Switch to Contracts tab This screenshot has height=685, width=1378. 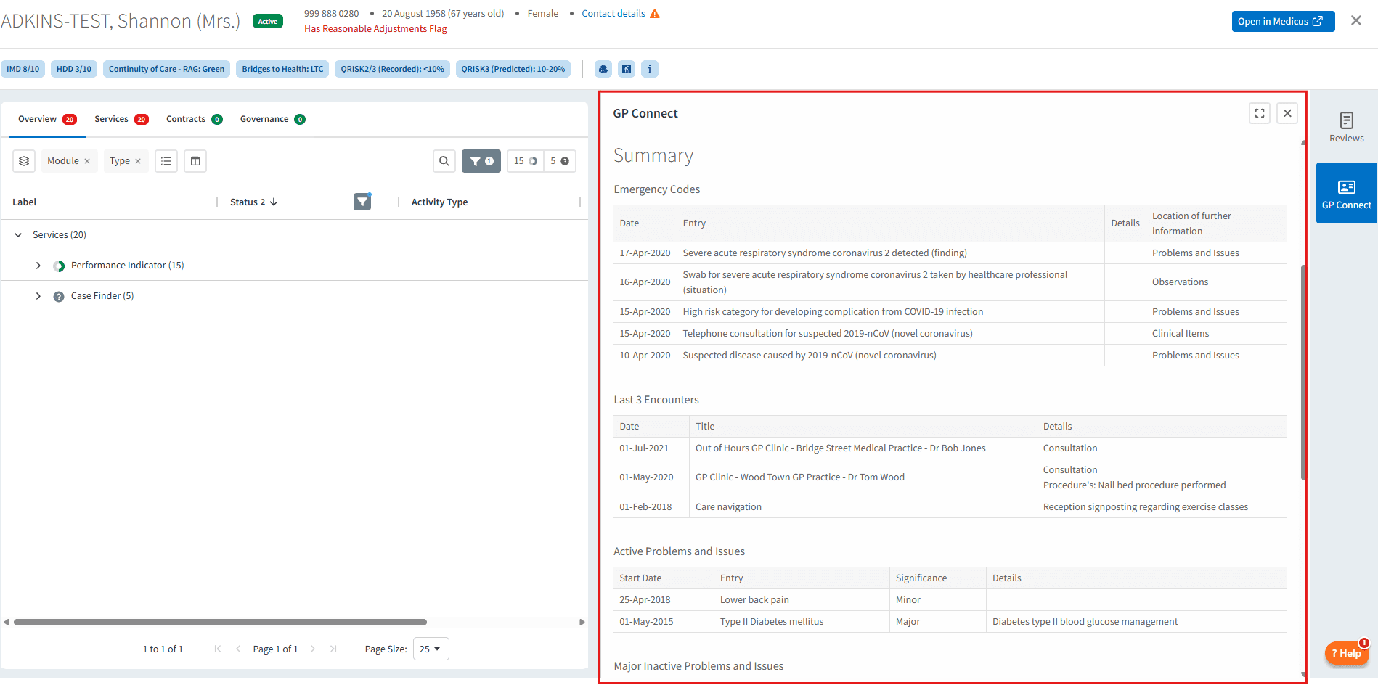194,119
